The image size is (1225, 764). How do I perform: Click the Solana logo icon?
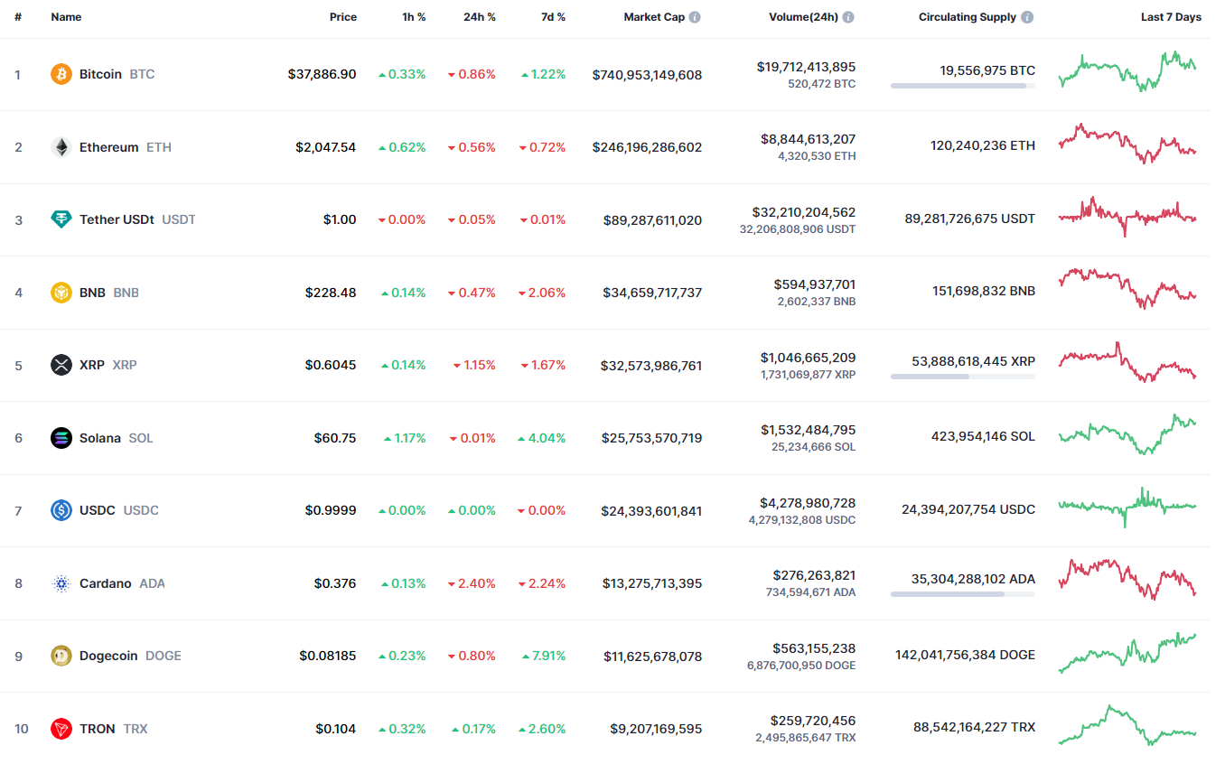(61, 438)
